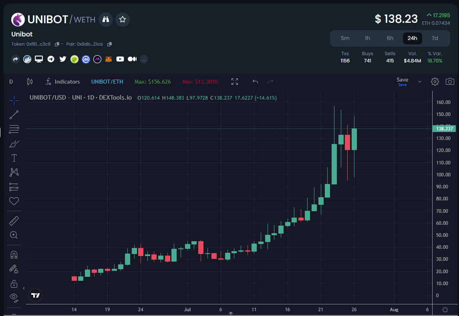Switch stats to 1h timeframe

click(x=367, y=38)
